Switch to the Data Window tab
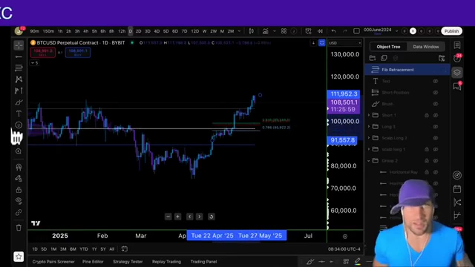This screenshot has width=475, height=267. click(426, 47)
